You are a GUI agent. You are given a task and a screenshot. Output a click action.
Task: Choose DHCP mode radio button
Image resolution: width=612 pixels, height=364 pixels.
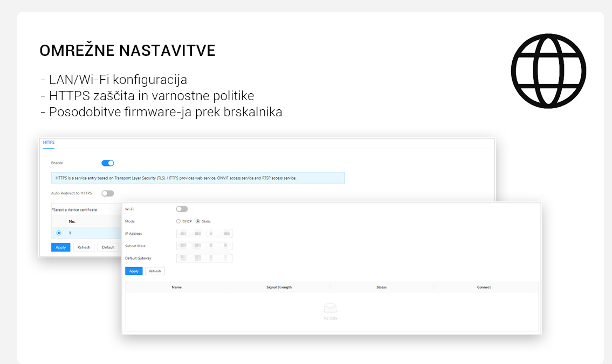(178, 221)
